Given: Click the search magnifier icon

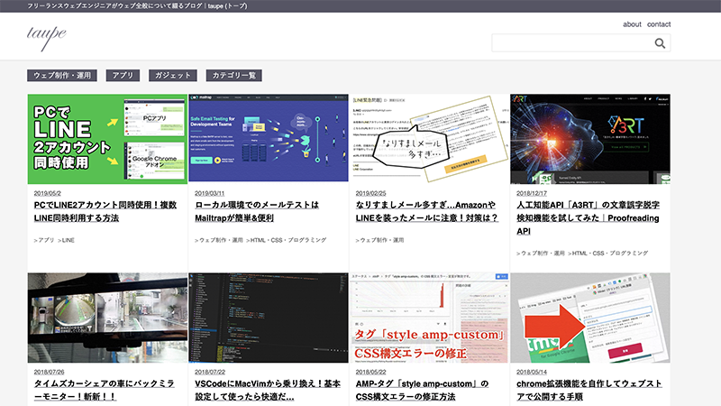Looking at the screenshot, I should [x=660, y=43].
